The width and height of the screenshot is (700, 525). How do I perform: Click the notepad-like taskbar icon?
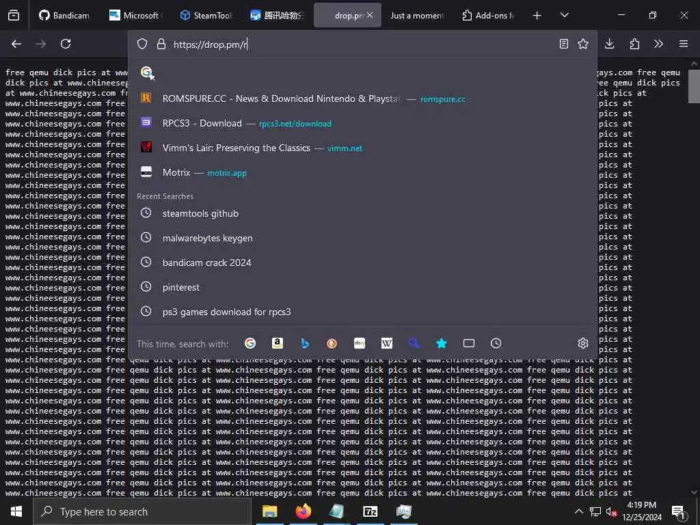click(336, 511)
